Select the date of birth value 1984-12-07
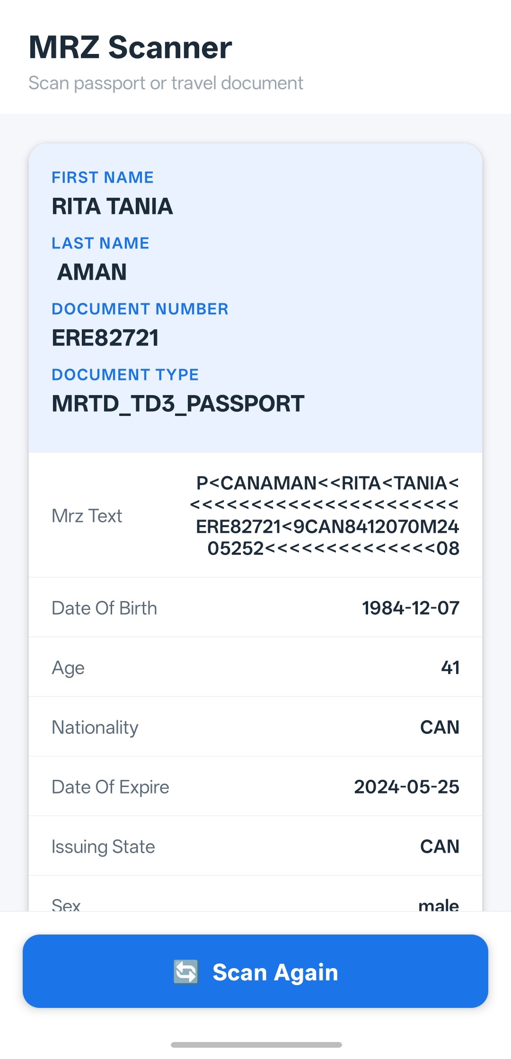The width and height of the screenshot is (511, 1059). [x=410, y=608]
